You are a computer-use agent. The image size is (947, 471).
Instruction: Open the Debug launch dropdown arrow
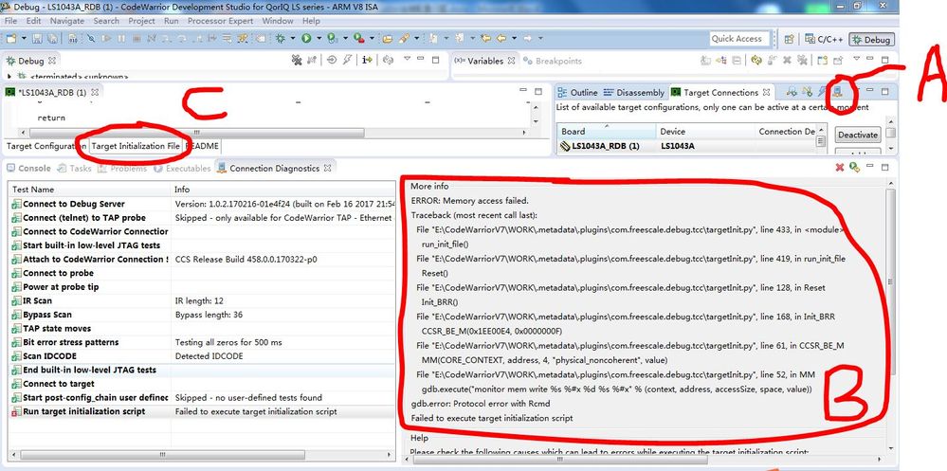(292, 38)
